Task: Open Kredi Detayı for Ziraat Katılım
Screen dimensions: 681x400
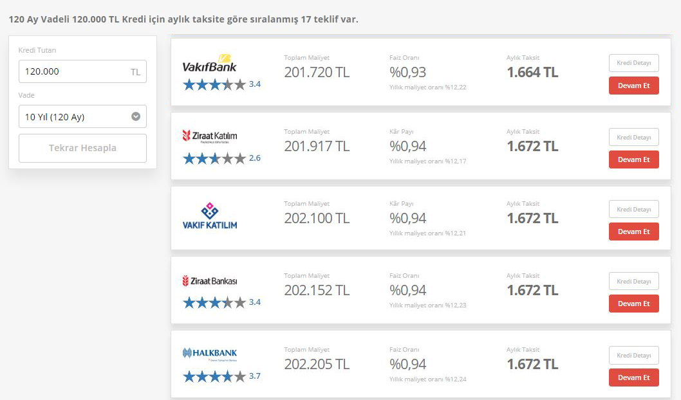Action: click(x=633, y=137)
